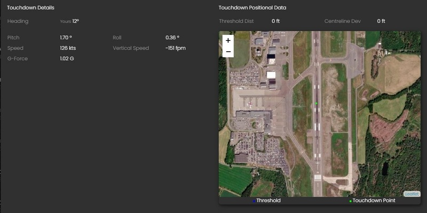Click the red aircraft parked on apron
Screen dimensions: 427x213
pyautogui.click(x=250, y=104)
